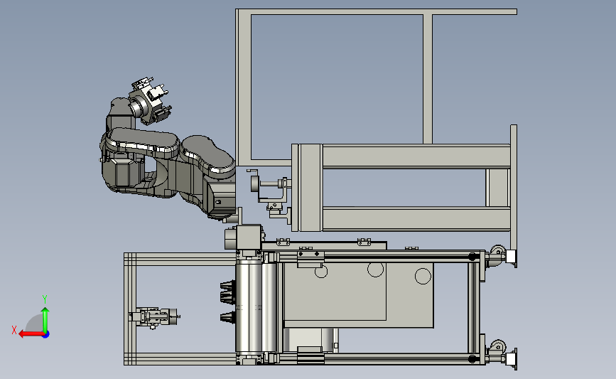Select the rightmost circular hole in the plate
Viewport: 616px width, 379px height.
pos(423,276)
